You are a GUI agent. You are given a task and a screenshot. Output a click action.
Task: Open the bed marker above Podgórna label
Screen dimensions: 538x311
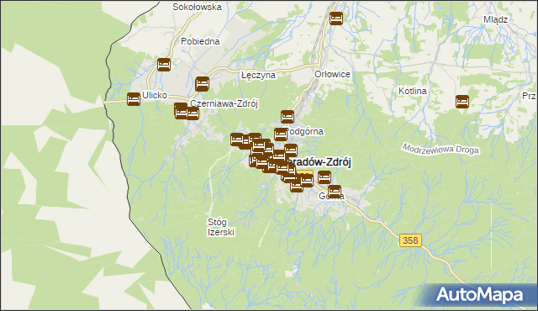tap(287, 117)
